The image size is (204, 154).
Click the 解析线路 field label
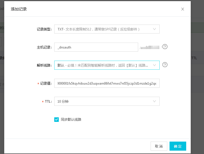pos(44,65)
